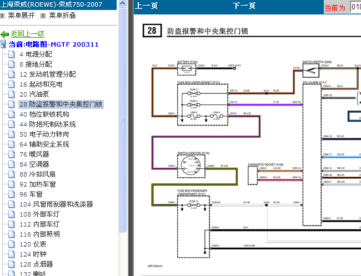361x276 pixels.
Task: Click document icon beside 96 车窗
Action: tap(12, 194)
